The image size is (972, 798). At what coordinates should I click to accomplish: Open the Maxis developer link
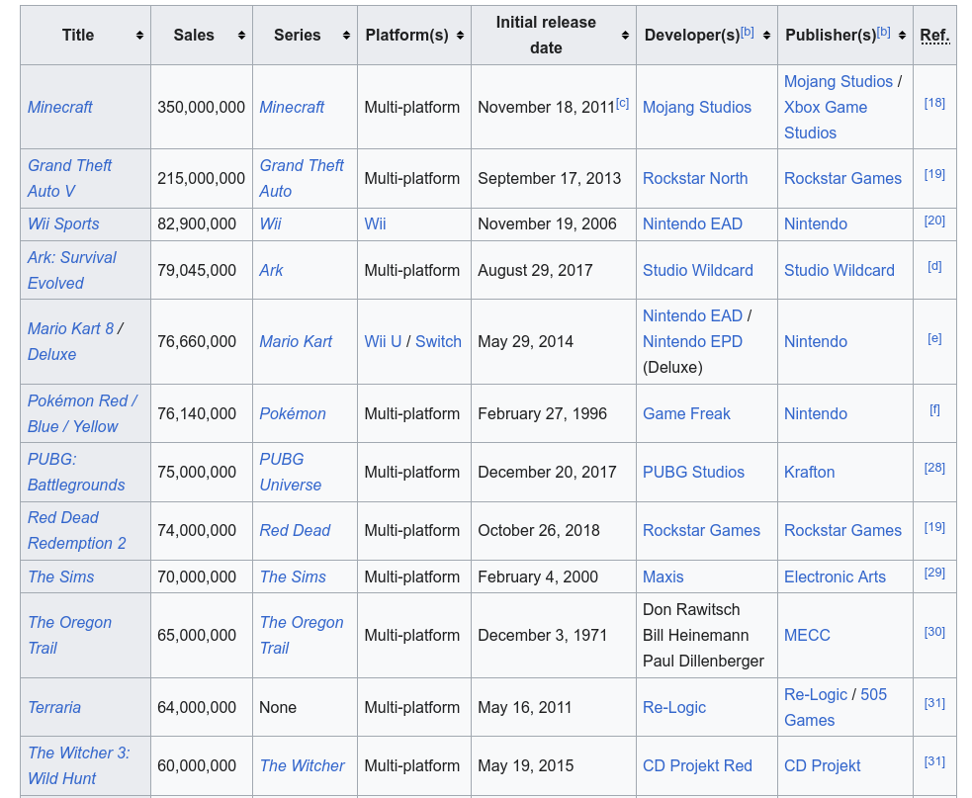pyautogui.click(x=663, y=576)
